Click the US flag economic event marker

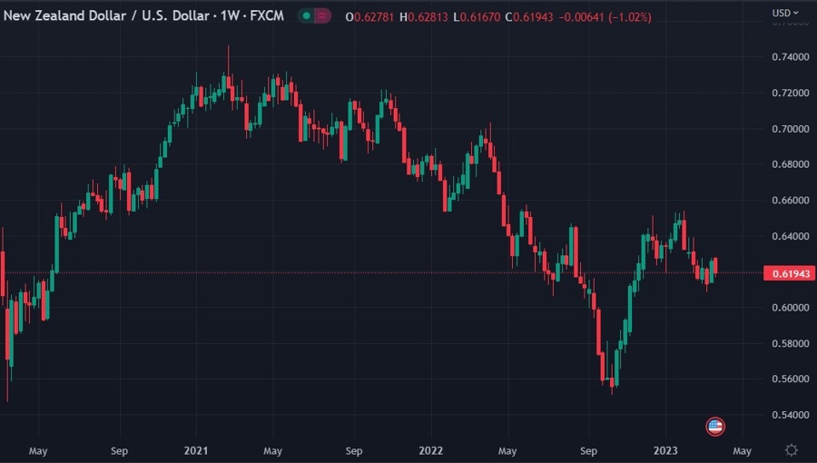click(x=715, y=427)
